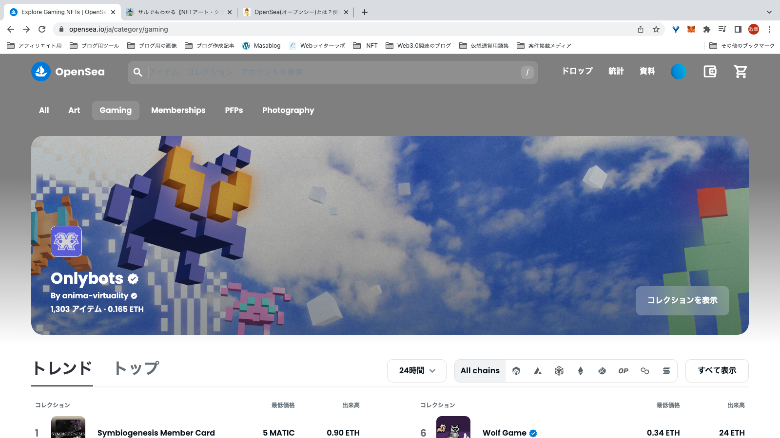Viewport: 780px width, 438px height.
Task: Open the wallet icon in header
Action: click(710, 72)
